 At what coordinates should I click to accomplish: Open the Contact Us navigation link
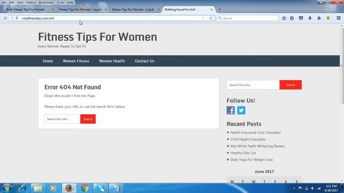145,61
